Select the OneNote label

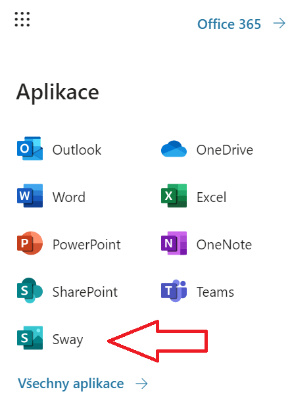coord(224,245)
